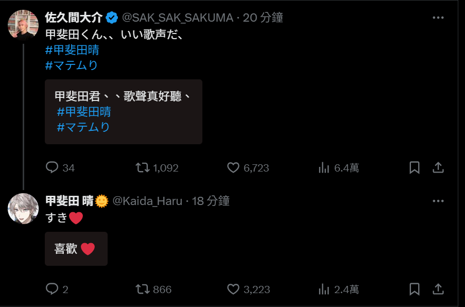The width and height of the screenshot is (465, 307).
Task: Open the #マテムり hashtag in original tweet
Action: 72,65
